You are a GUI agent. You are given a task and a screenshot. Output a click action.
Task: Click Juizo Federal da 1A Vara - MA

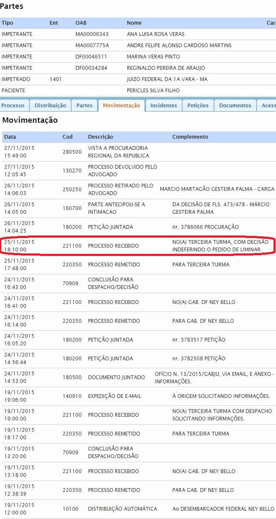tap(167, 79)
